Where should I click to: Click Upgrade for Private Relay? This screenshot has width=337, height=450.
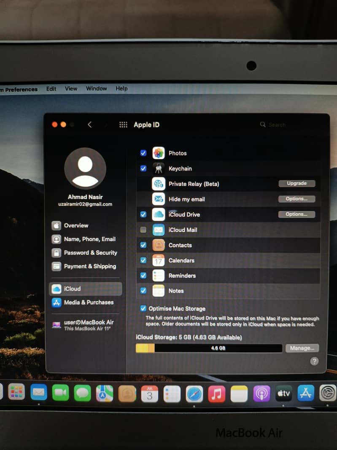point(297,183)
